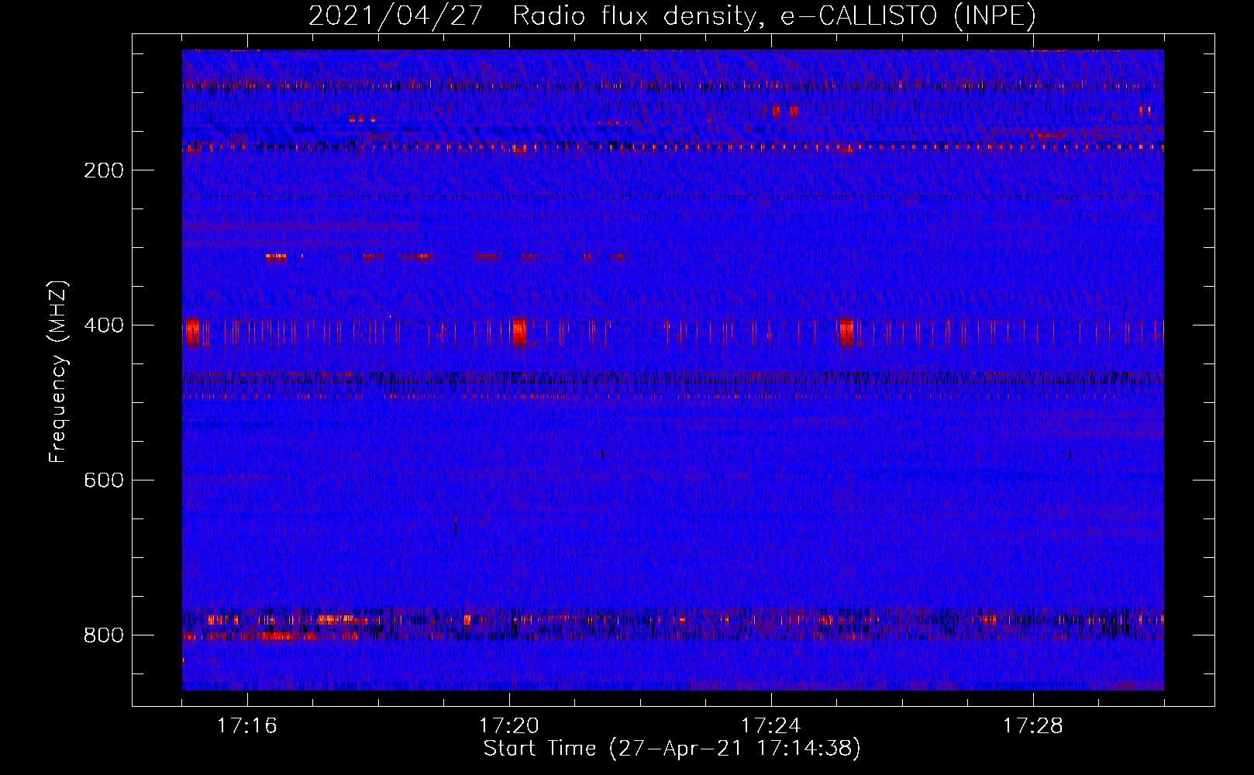Viewport: 1254px width, 775px height.
Task: Click the 17:28 time tick label
Action: coord(1033,726)
